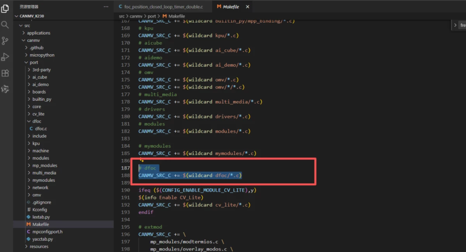Open the Source Control view
Viewport: 466px width, 252px height.
(x=5, y=41)
